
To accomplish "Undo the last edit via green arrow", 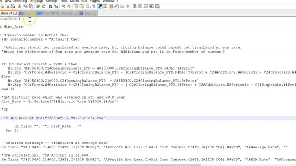I will click(x=38, y=6).
